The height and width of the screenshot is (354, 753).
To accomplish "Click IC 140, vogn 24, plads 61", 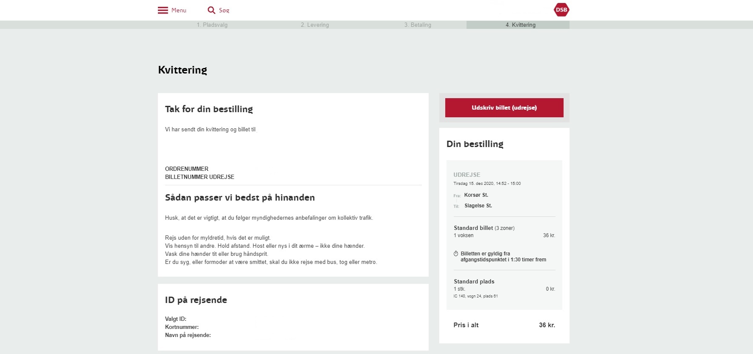I will click(x=475, y=296).
